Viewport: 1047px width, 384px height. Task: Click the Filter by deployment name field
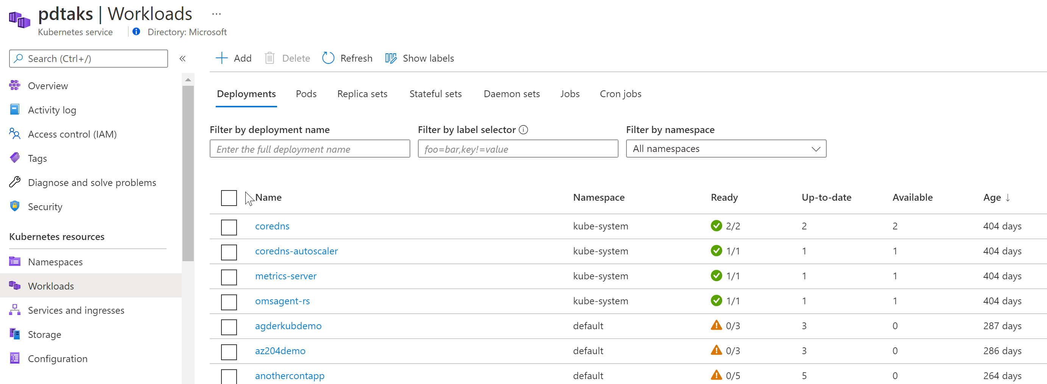click(x=310, y=149)
